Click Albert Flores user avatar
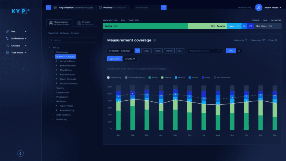 click(x=258, y=7)
